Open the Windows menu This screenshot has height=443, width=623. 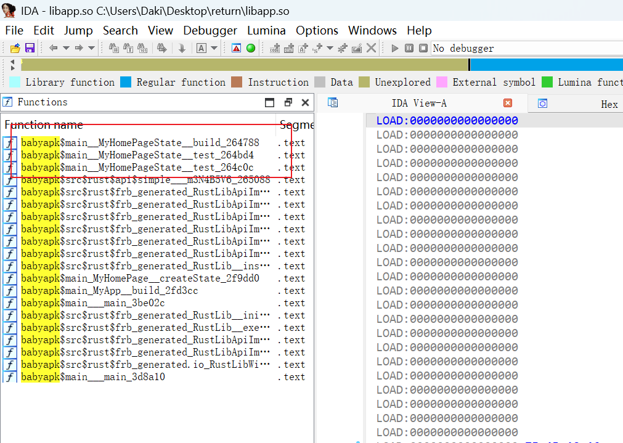(372, 31)
